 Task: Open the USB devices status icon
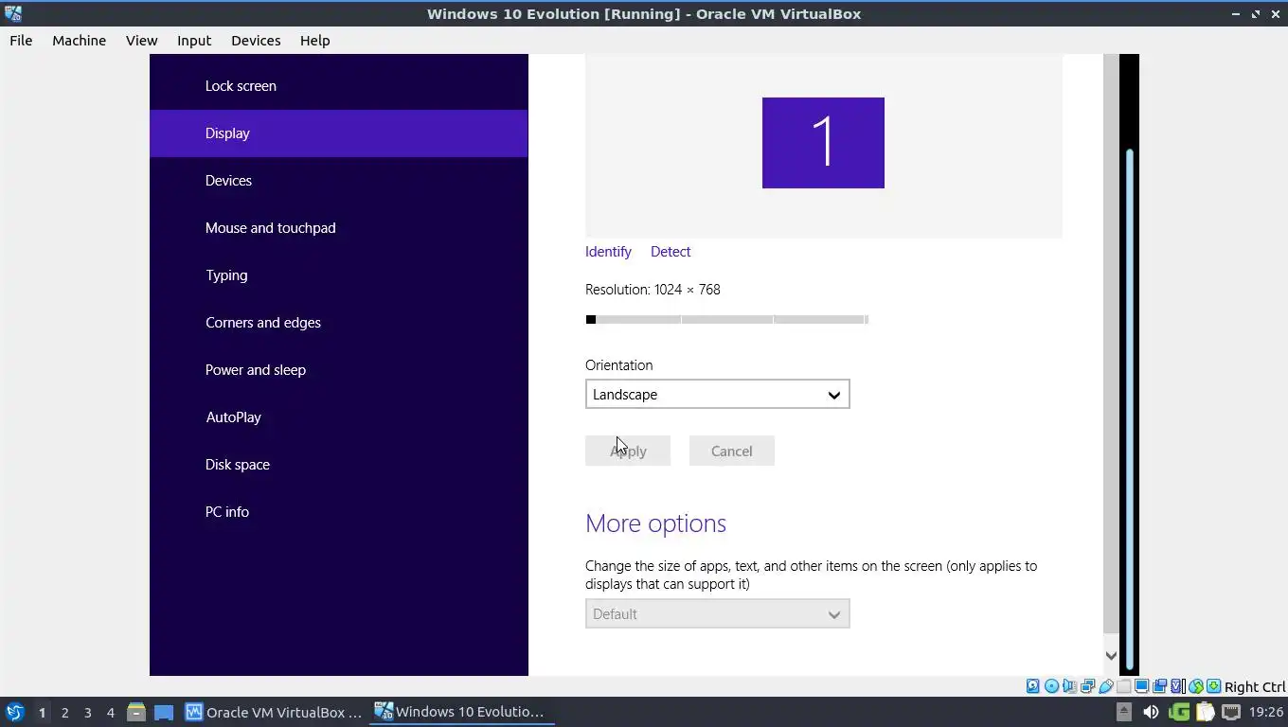click(1105, 686)
